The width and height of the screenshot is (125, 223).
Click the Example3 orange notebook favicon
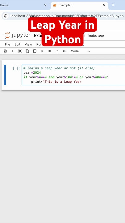[x=55, y=5]
